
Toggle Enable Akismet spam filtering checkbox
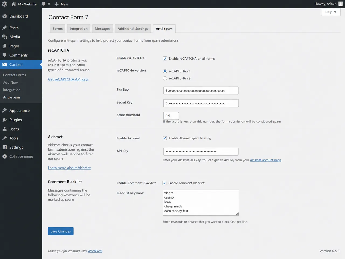(165, 138)
